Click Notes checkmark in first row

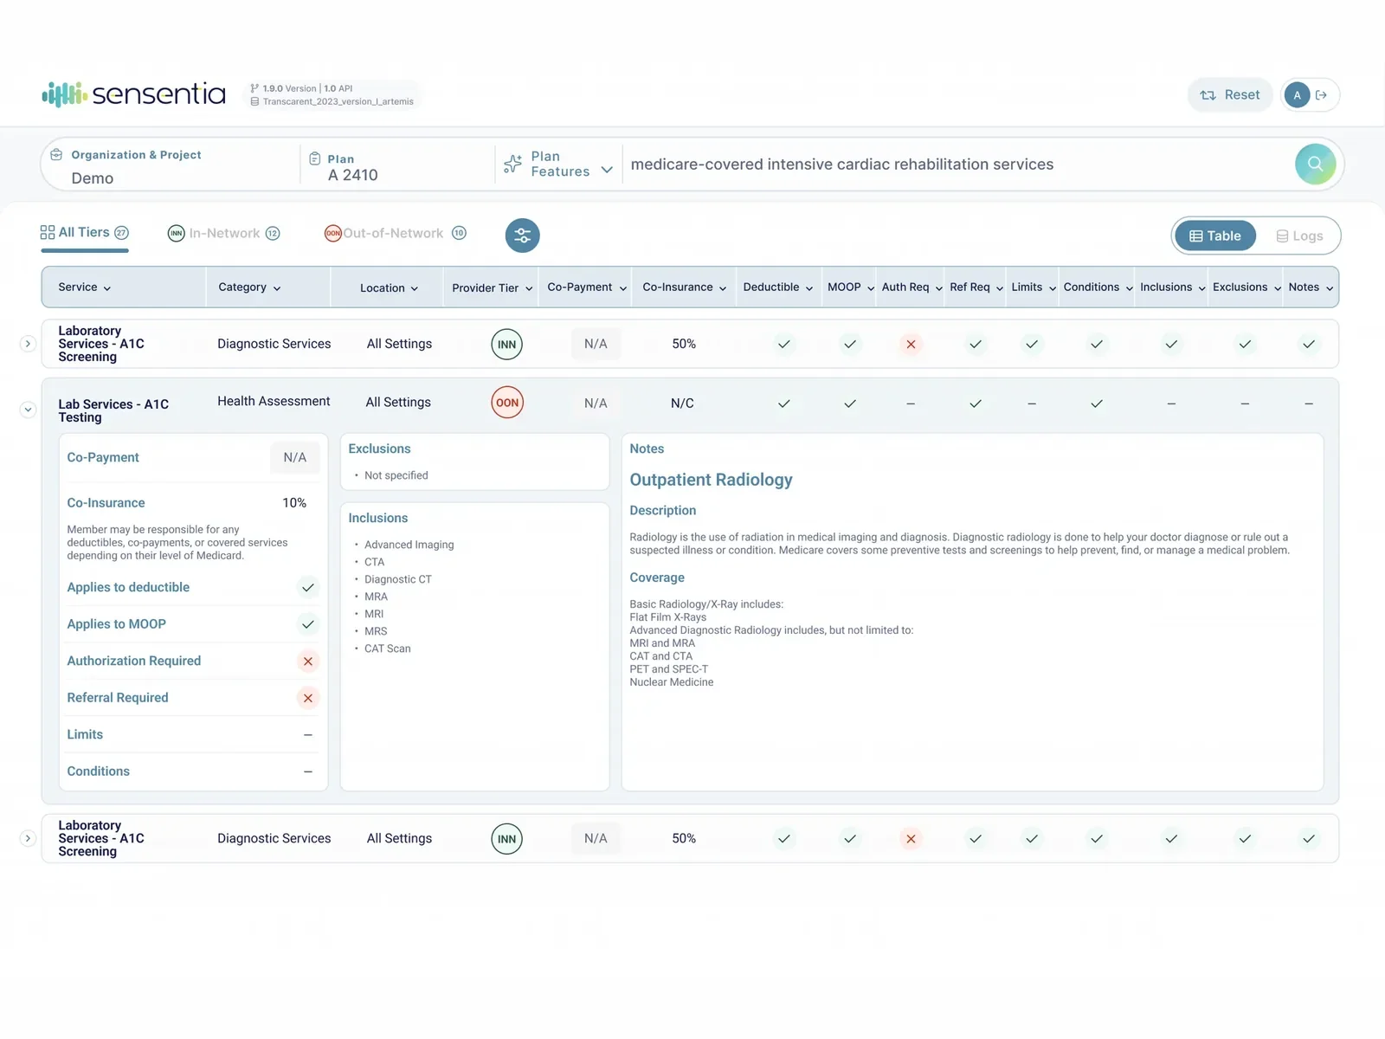point(1309,345)
